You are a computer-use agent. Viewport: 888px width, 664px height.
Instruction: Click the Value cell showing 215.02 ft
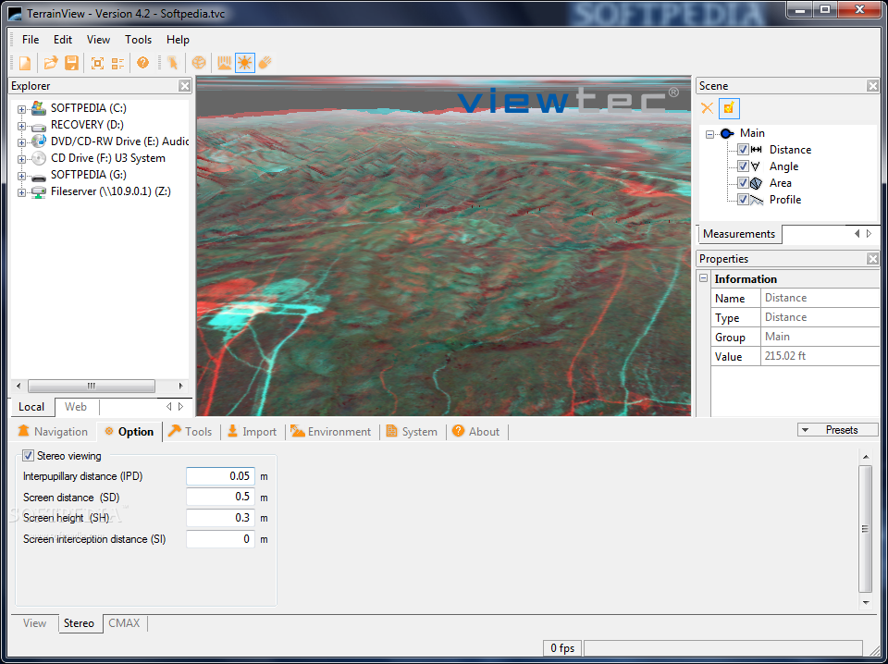point(820,356)
